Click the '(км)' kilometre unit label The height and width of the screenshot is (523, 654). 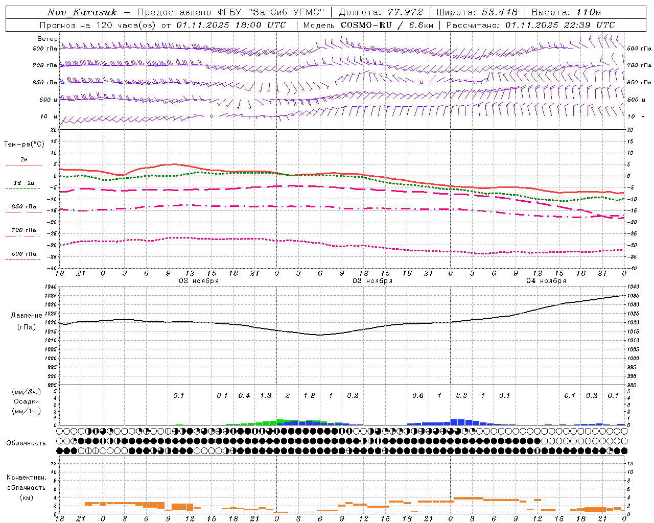pos(26,497)
